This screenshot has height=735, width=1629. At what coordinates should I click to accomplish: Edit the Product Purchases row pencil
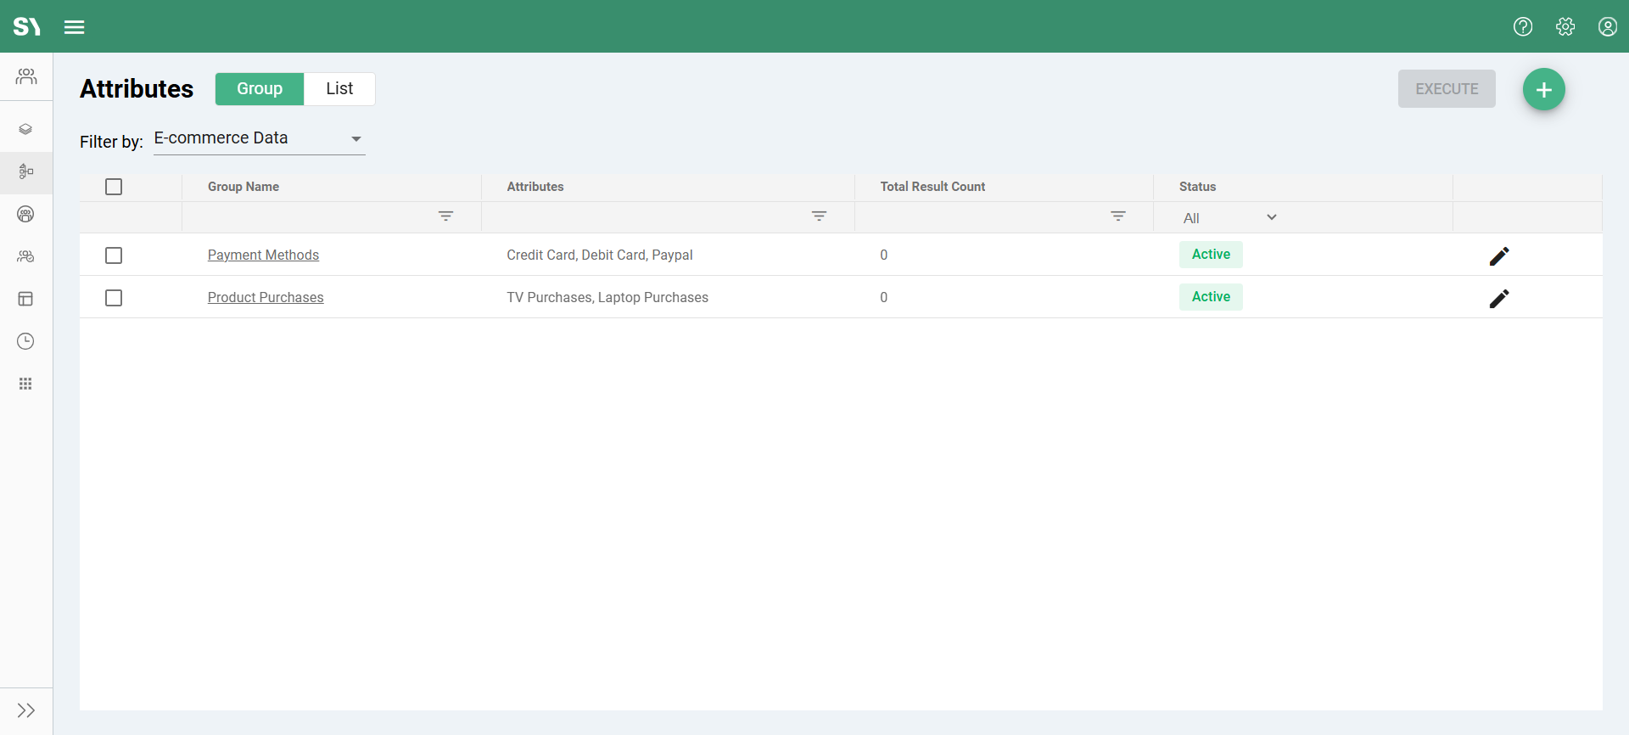click(x=1499, y=298)
